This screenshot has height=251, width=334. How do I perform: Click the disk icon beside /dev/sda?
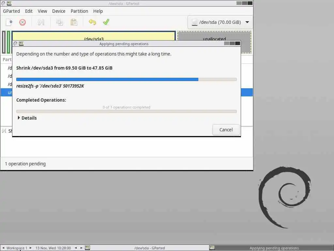click(x=194, y=22)
